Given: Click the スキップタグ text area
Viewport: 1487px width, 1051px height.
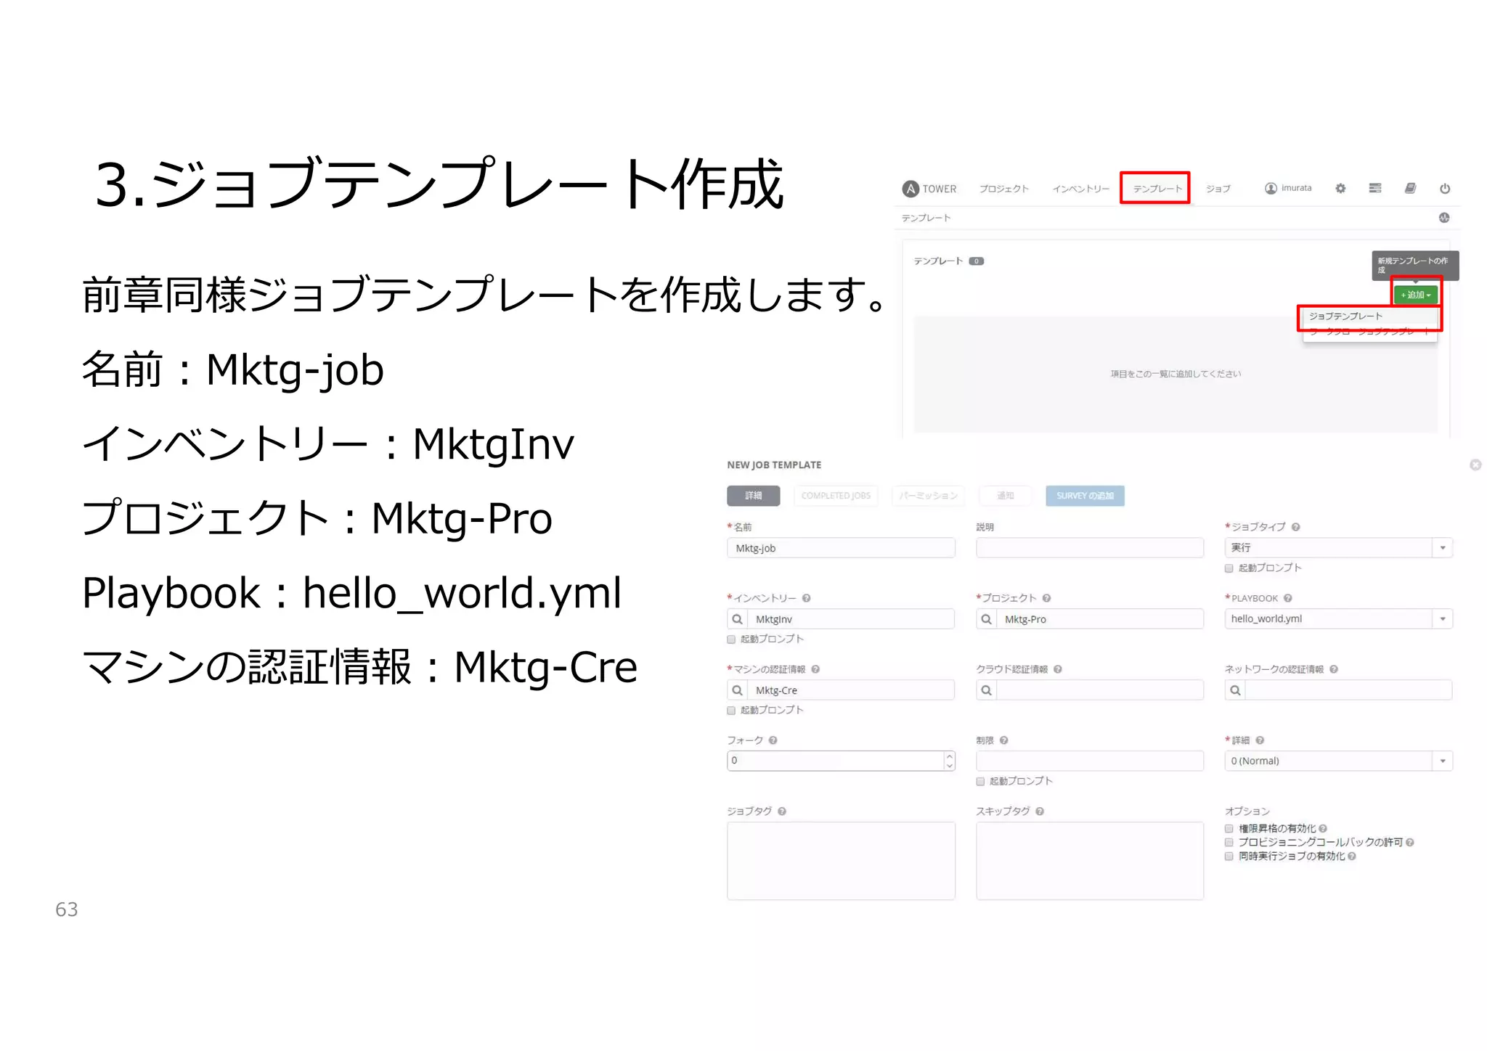Looking at the screenshot, I should 1090,861.
